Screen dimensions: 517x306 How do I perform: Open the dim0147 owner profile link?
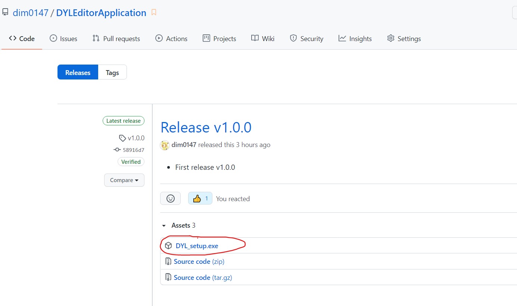coord(31,13)
